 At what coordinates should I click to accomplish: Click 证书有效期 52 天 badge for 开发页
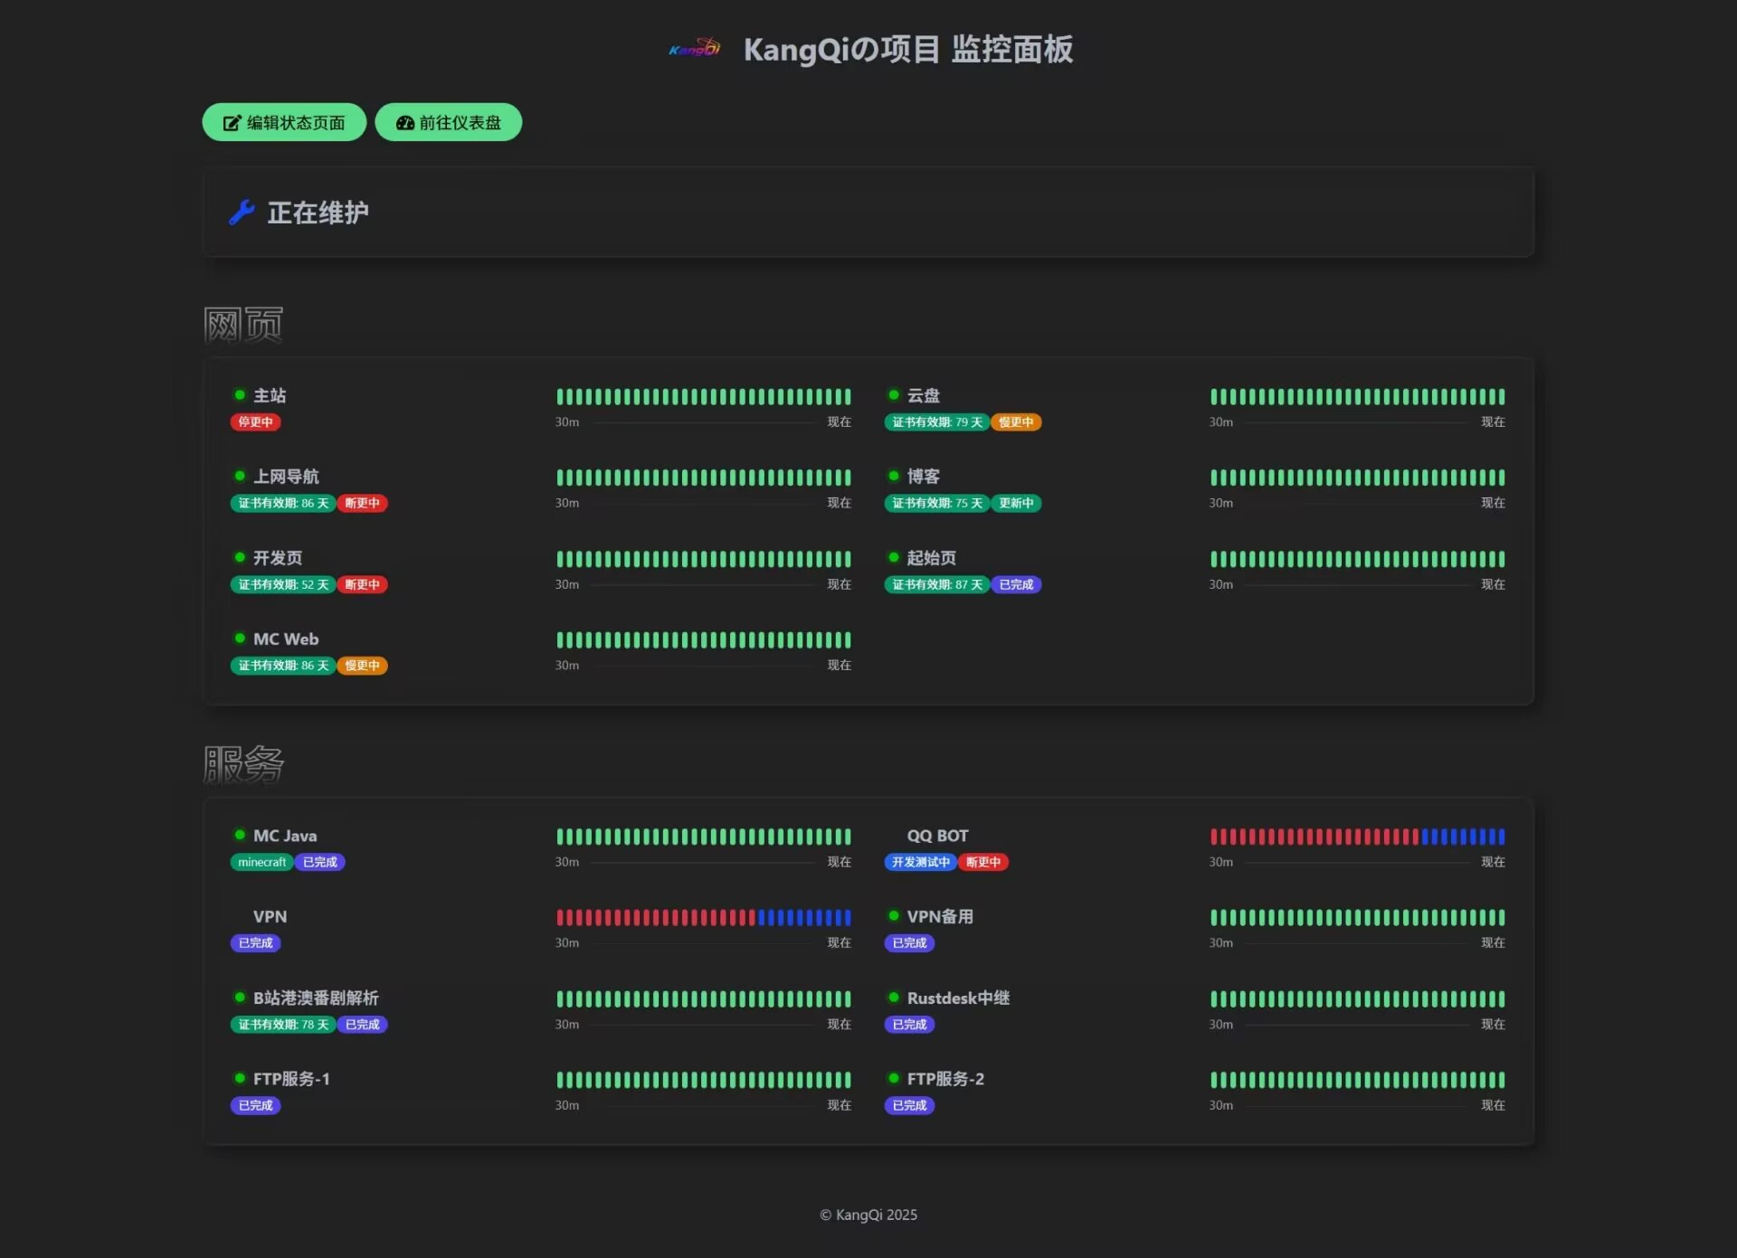click(x=283, y=585)
